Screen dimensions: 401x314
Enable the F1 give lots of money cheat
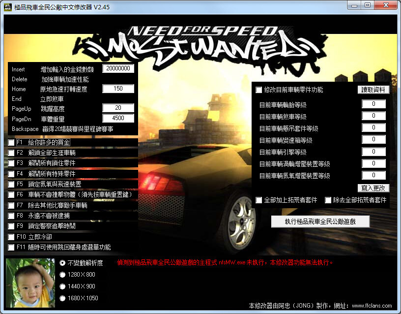(10, 142)
